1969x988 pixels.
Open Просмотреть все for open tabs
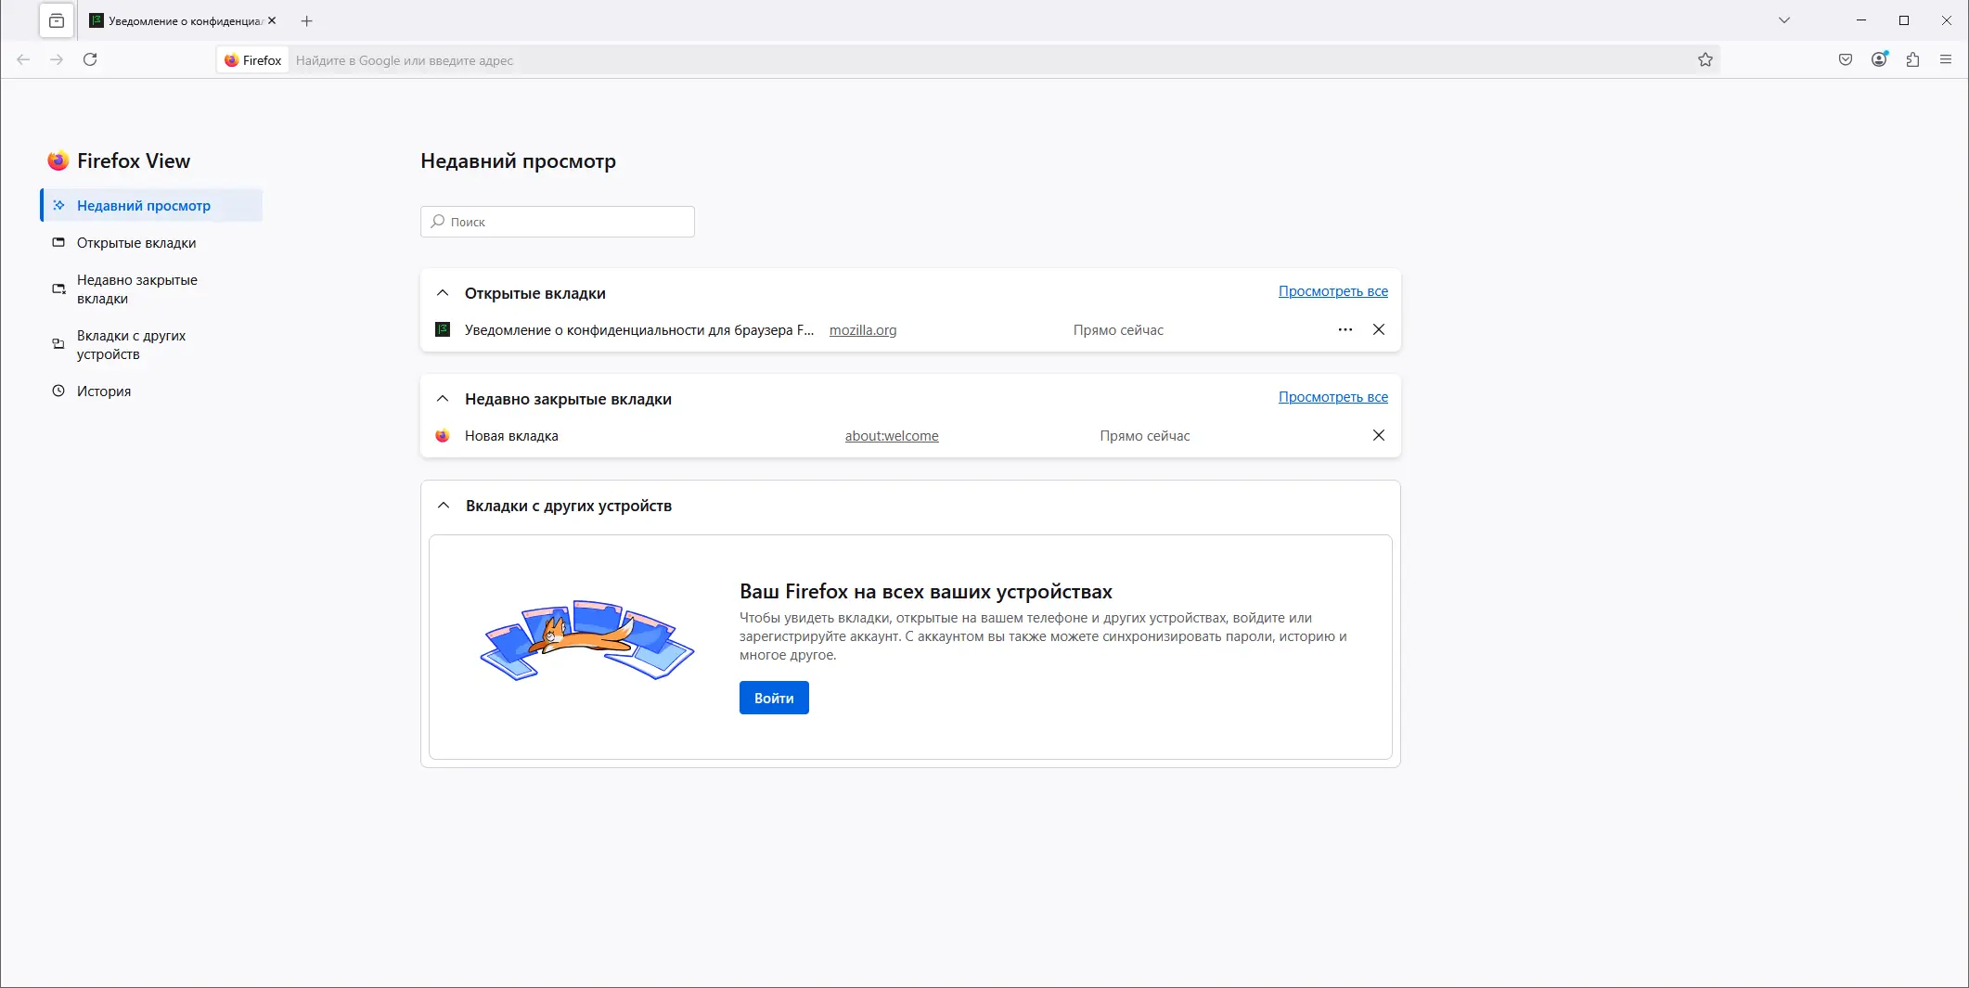[x=1333, y=290]
